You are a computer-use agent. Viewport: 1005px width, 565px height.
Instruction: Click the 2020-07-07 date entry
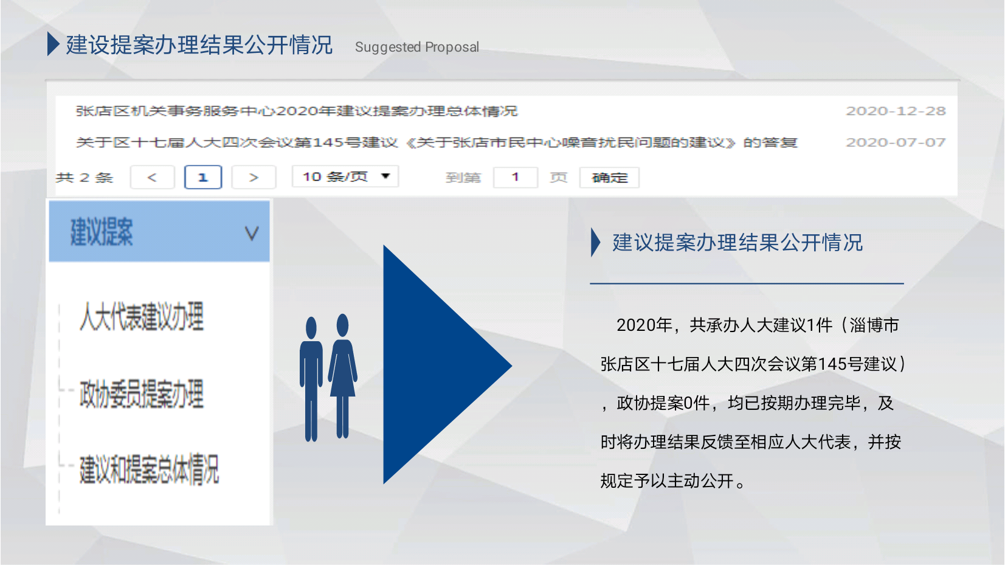895,143
